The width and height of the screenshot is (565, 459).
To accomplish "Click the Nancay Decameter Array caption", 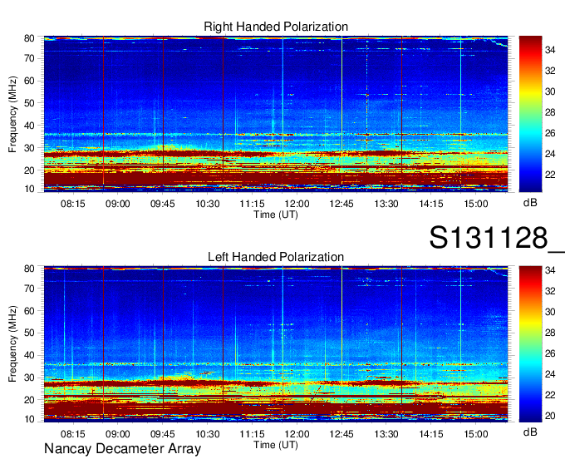I will pos(122,449).
